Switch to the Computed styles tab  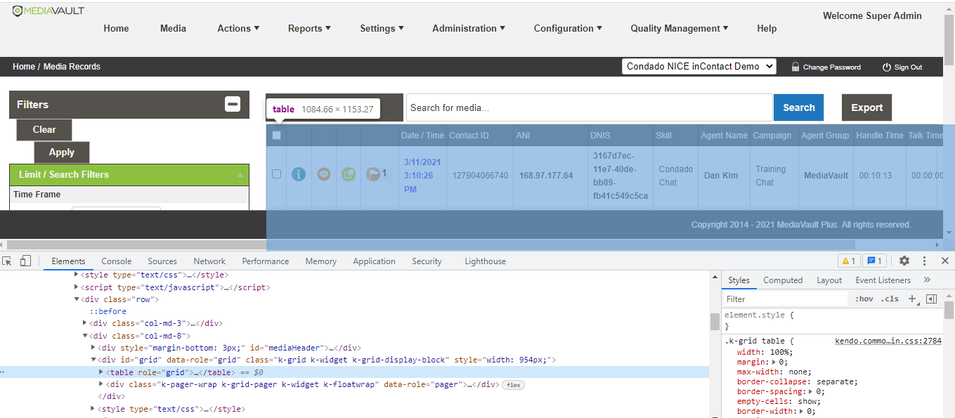click(783, 280)
